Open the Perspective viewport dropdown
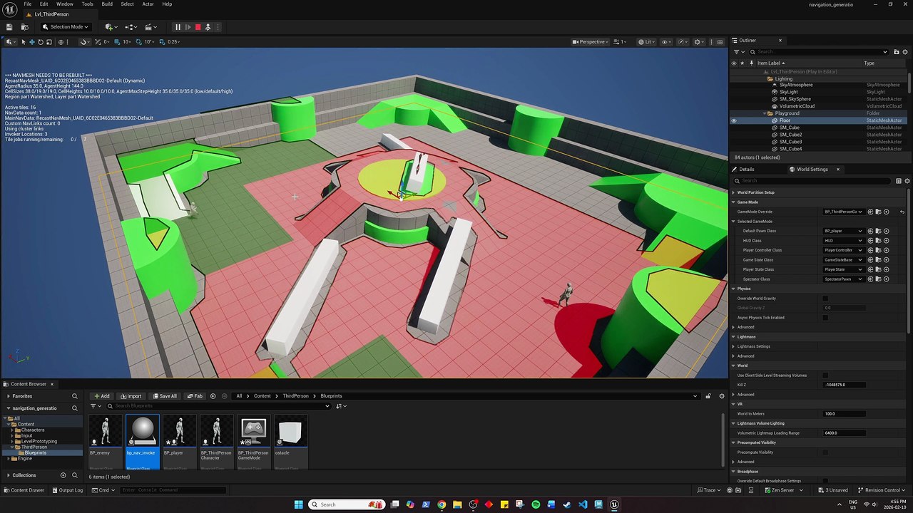This screenshot has width=913, height=513. [590, 42]
